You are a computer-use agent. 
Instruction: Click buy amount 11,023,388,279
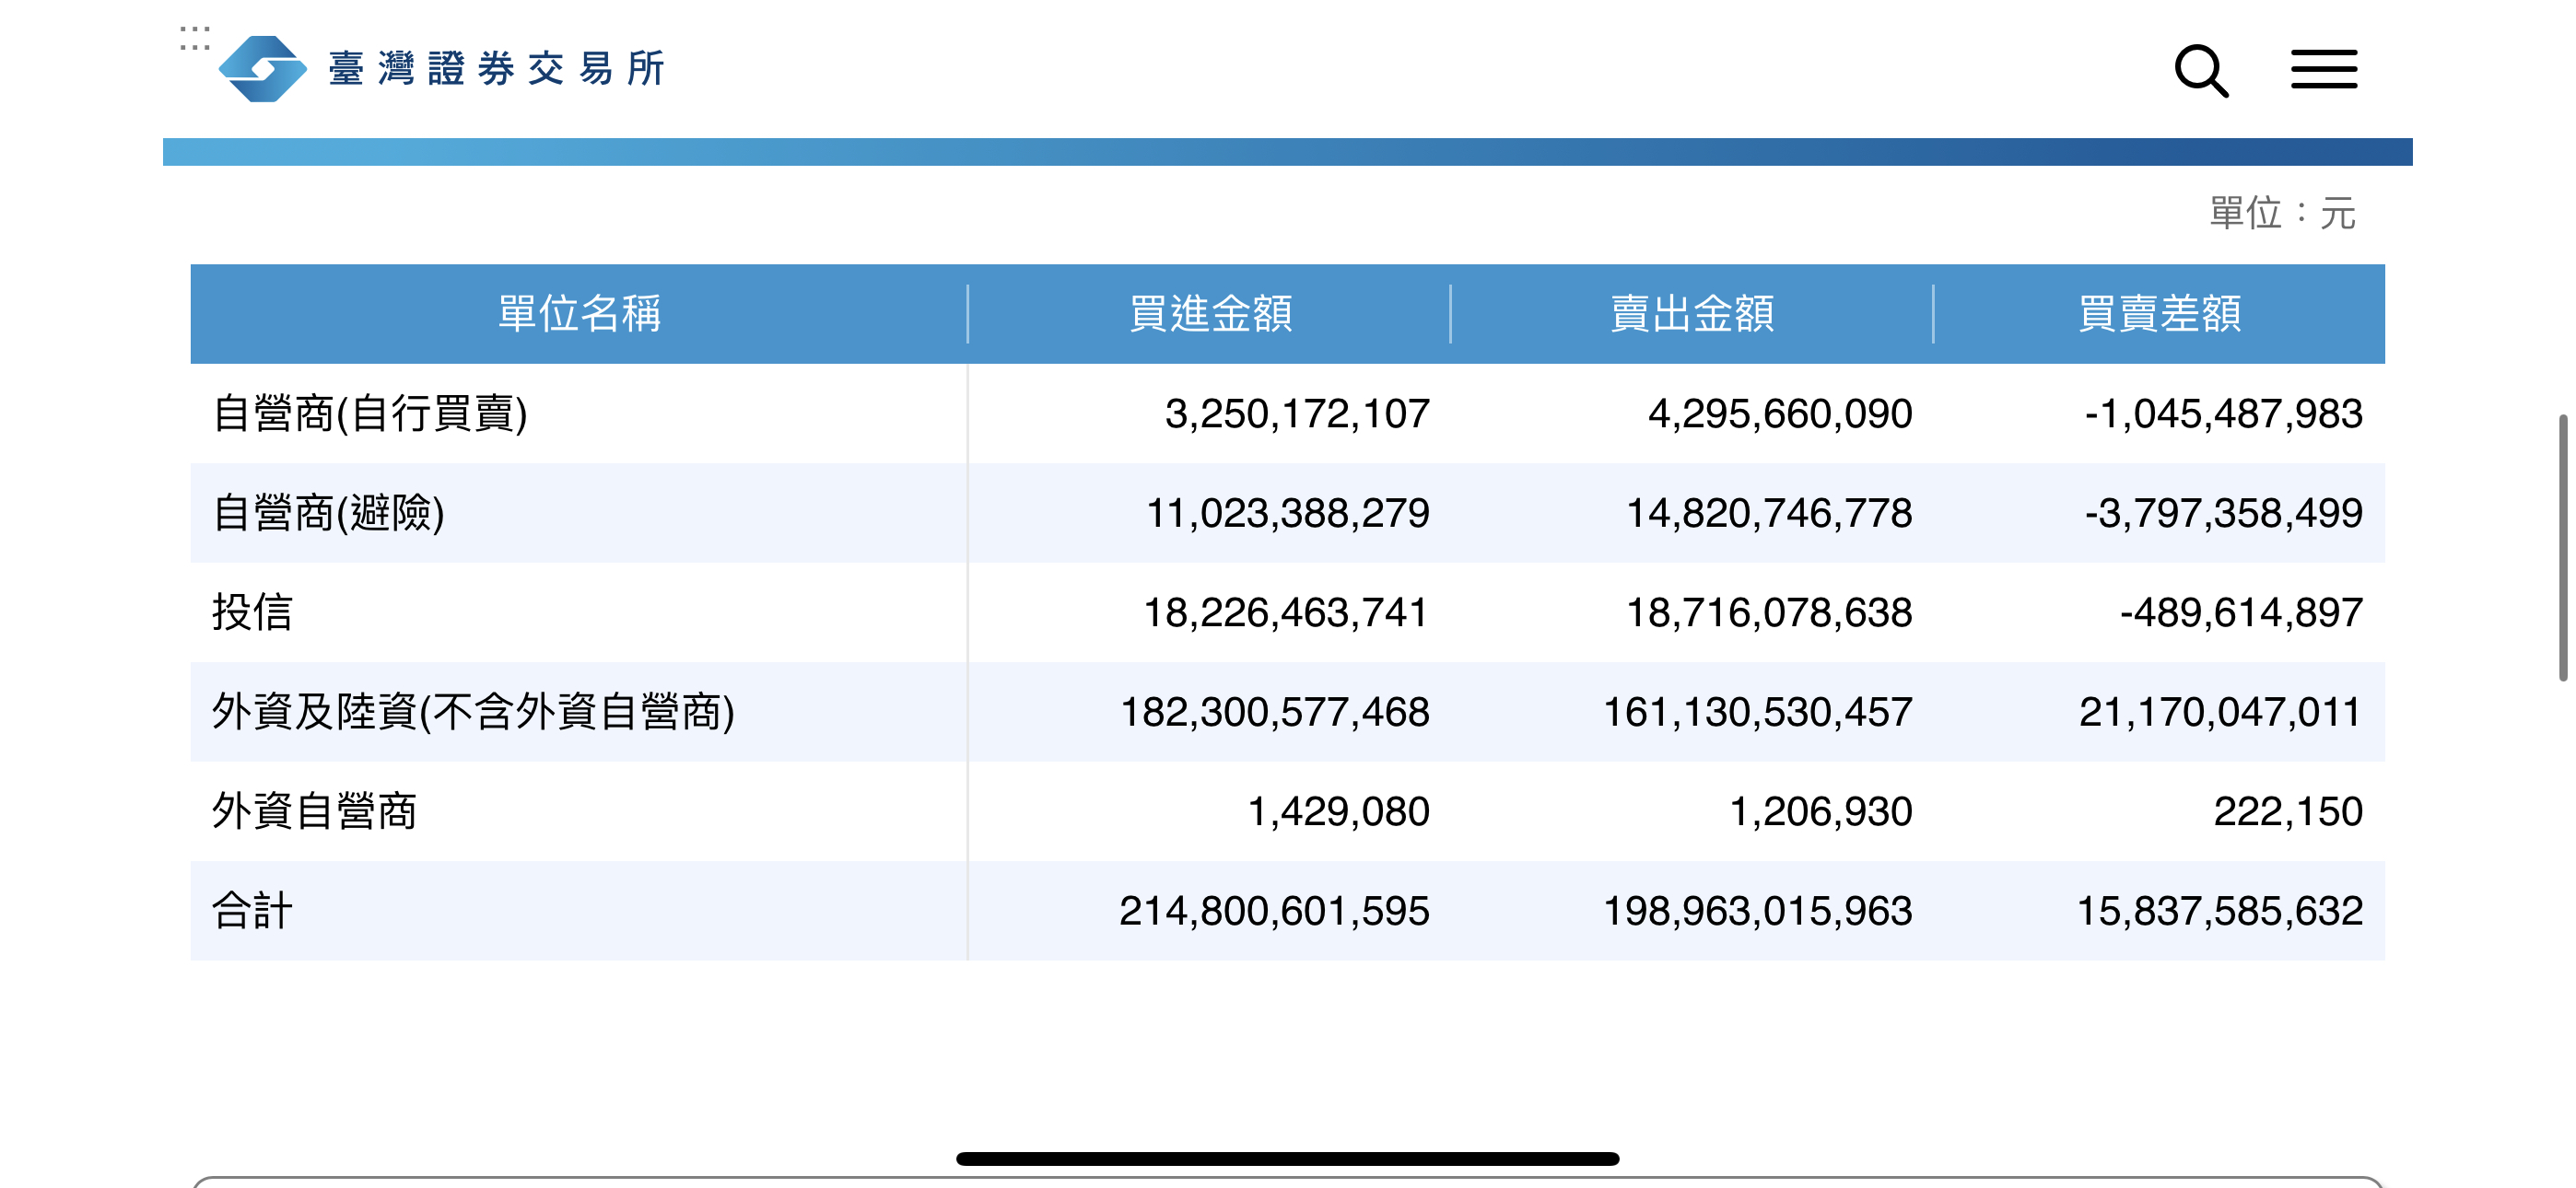1287,513
